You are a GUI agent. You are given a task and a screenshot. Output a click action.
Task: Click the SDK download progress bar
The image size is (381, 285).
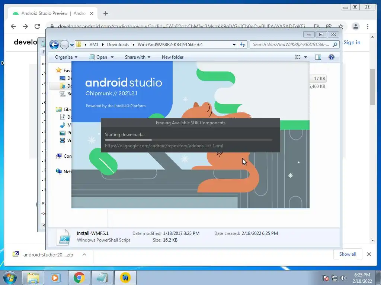(x=189, y=140)
